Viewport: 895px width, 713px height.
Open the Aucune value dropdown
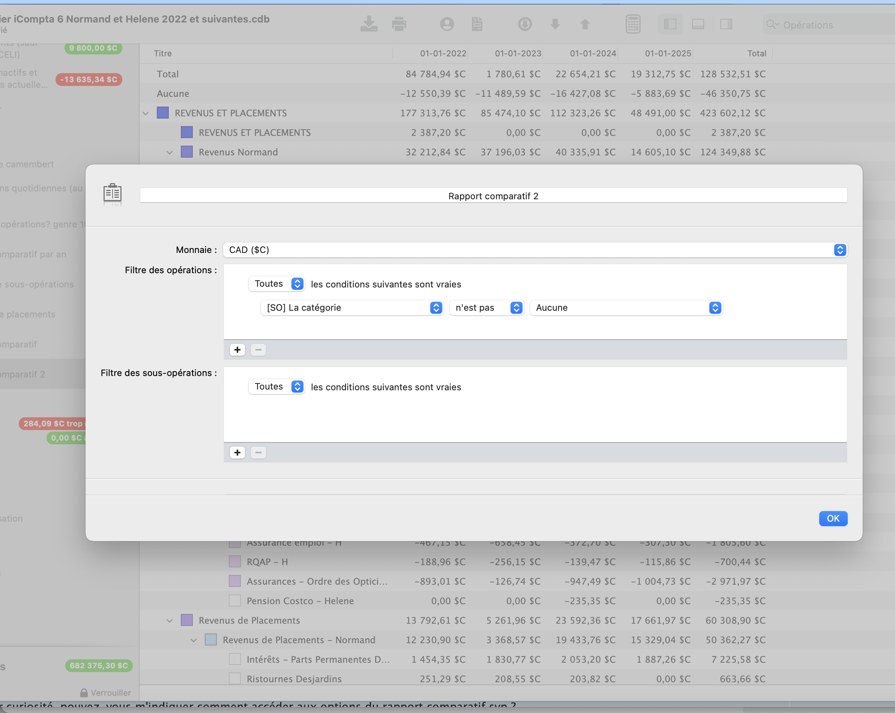point(626,308)
